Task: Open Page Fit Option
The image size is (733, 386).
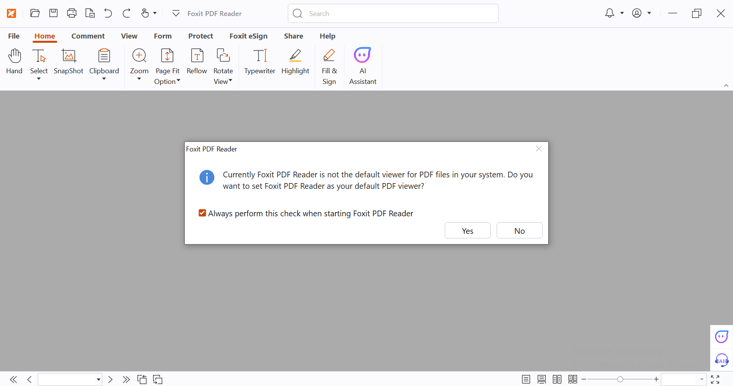Action: tap(167, 67)
